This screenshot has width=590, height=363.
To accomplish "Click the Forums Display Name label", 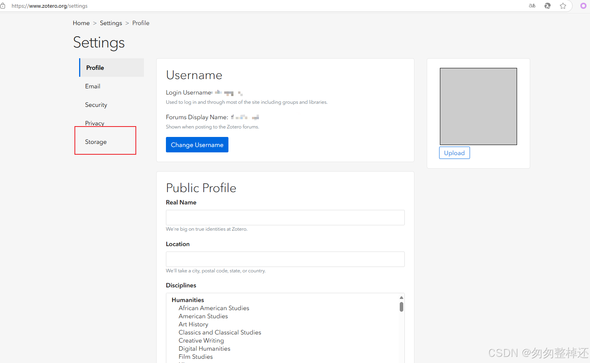I will (197, 117).
